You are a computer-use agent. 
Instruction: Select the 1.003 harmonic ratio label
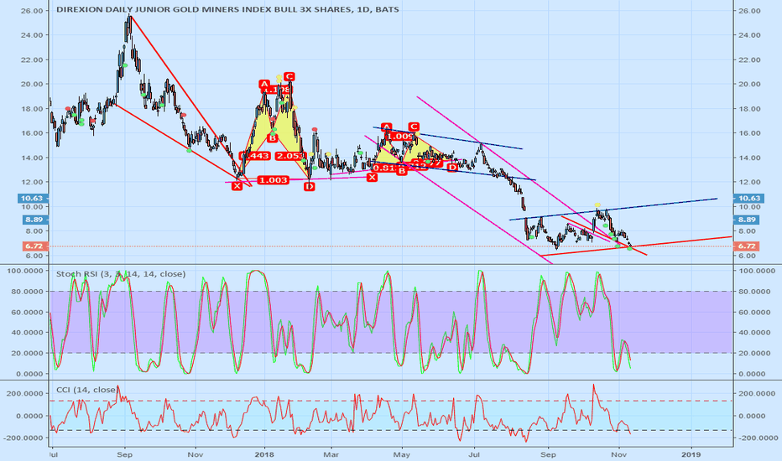pos(274,180)
